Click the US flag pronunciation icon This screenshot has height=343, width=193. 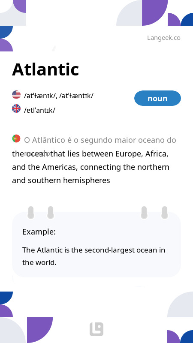pyautogui.click(x=16, y=95)
